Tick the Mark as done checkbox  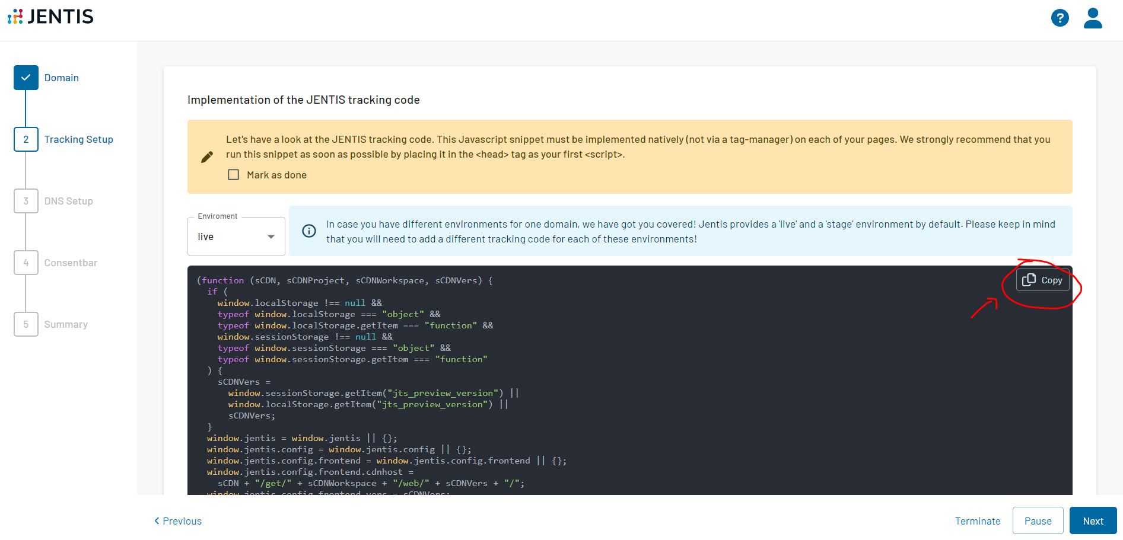click(x=234, y=175)
